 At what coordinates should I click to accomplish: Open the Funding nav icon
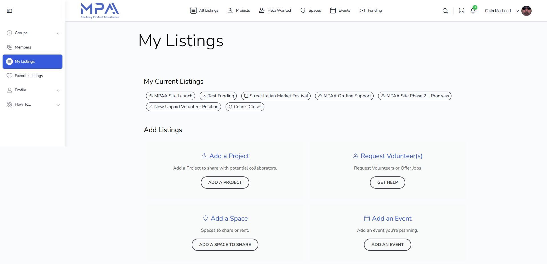362,11
